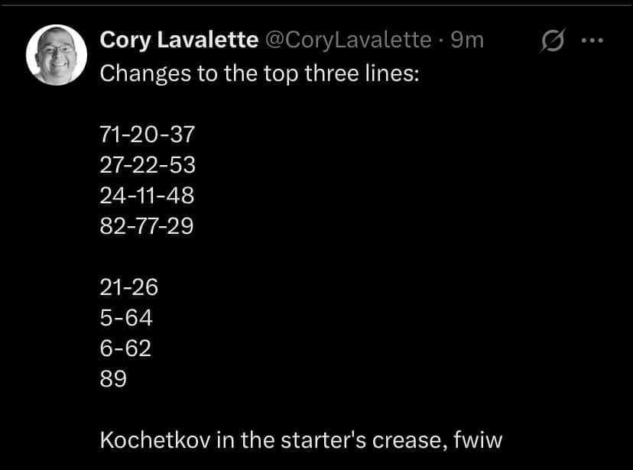This screenshot has width=633, height=470.
Task: Click the line reading 71-20-37
Action: pos(147,134)
